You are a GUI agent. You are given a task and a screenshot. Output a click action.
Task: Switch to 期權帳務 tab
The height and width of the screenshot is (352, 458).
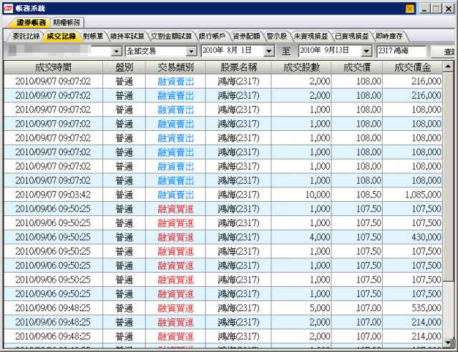pos(67,22)
